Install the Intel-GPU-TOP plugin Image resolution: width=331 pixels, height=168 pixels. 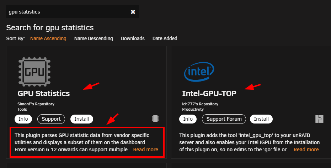point(261,119)
